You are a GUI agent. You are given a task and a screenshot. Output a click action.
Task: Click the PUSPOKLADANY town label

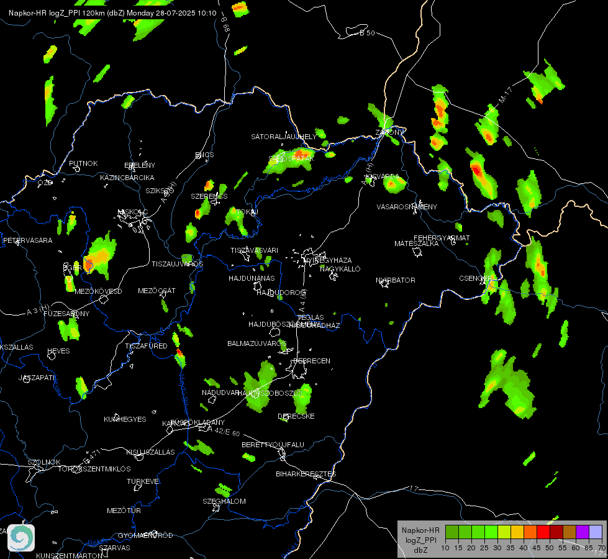point(197,422)
